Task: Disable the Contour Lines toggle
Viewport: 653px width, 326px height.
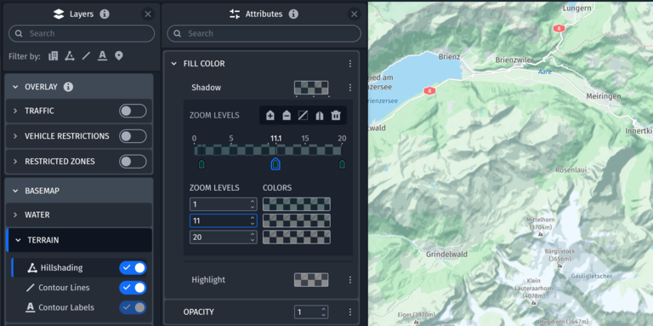Action: [133, 288]
